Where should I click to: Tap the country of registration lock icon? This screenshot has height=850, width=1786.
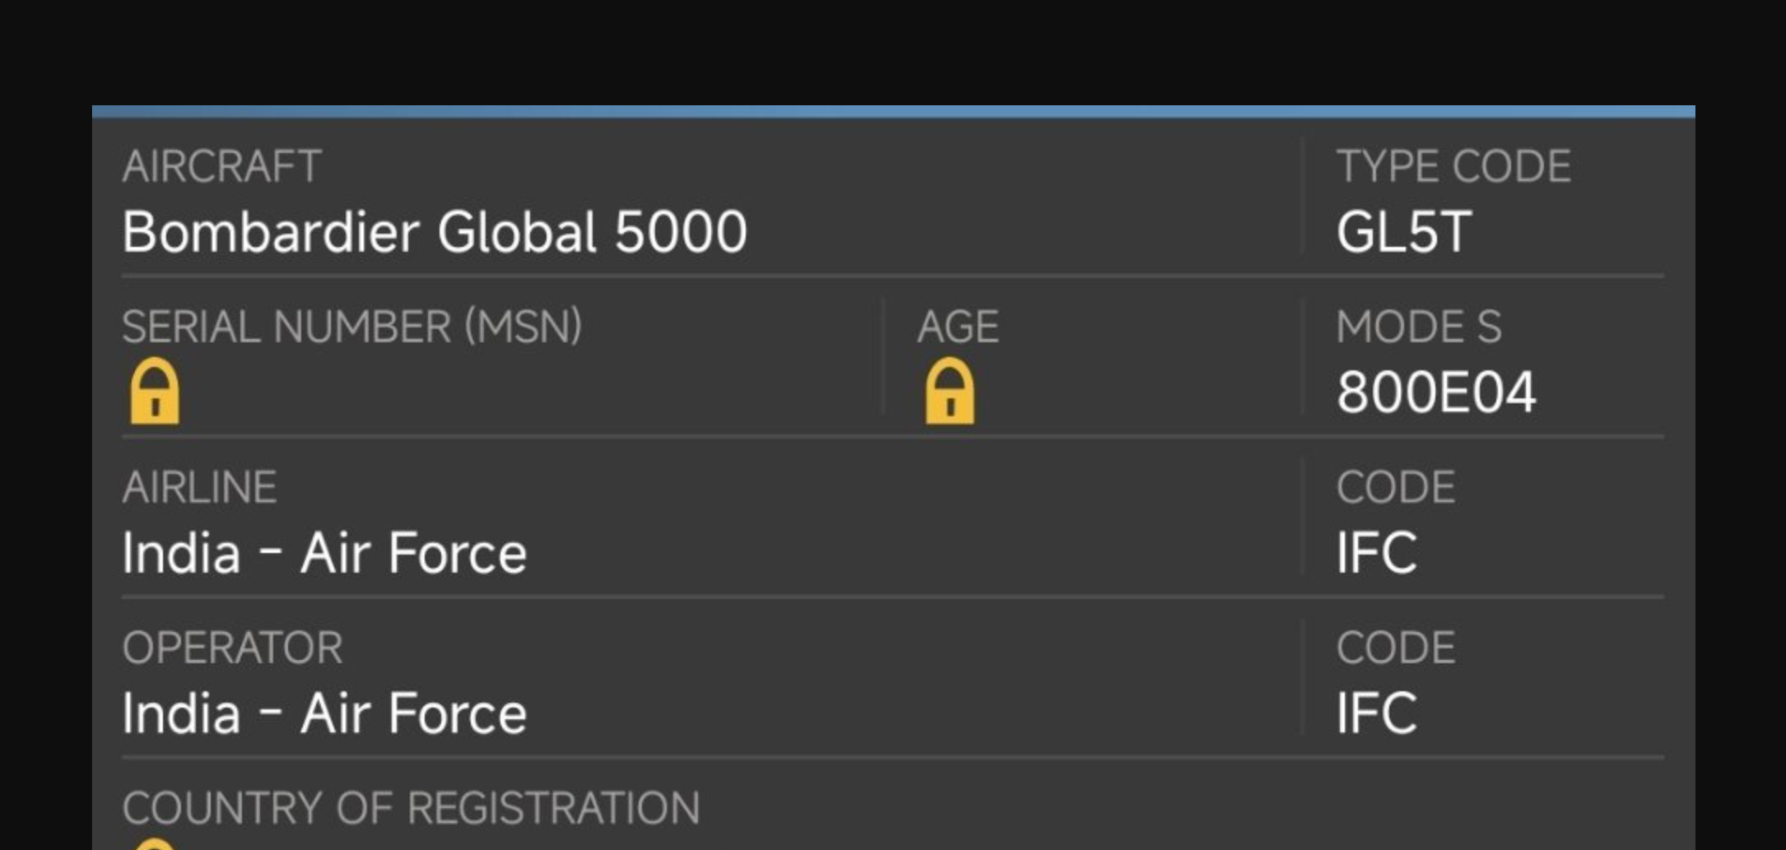click(155, 844)
